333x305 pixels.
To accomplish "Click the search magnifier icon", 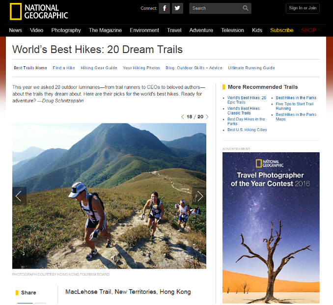I will coord(246,8).
